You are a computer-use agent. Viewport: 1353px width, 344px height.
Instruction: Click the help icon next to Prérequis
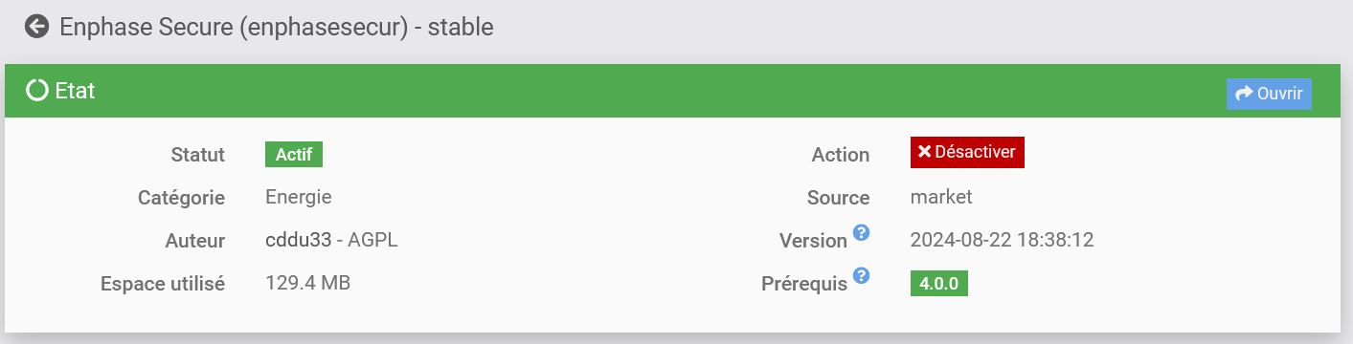(x=862, y=276)
